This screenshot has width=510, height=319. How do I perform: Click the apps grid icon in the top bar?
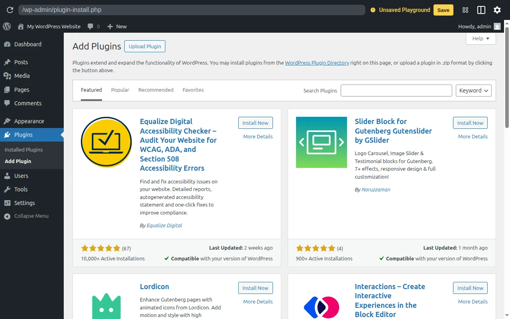pyautogui.click(x=465, y=10)
